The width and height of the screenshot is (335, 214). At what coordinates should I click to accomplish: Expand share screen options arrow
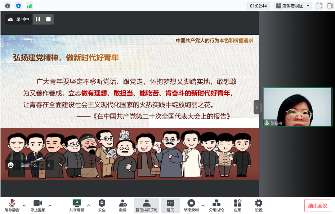tap(88, 205)
